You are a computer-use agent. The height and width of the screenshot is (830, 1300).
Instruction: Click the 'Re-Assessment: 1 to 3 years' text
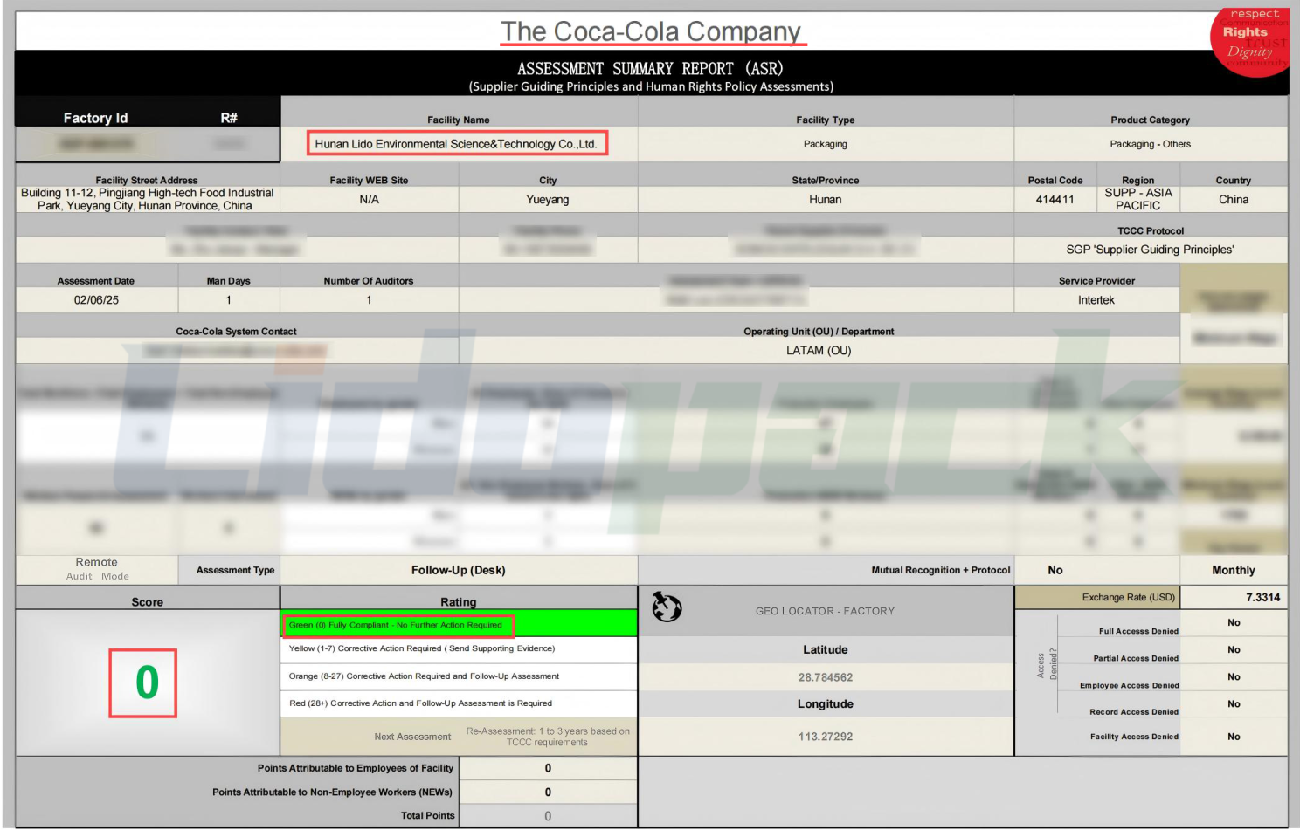pyautogui.click(x=548, y=737)
